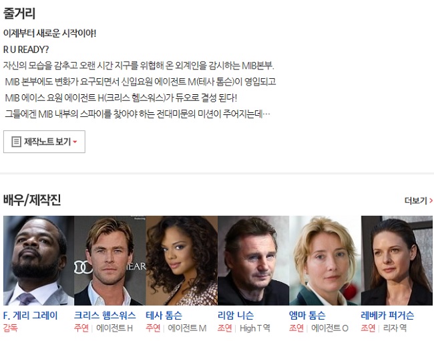Viewport: 434px width, 341px height.
Task: Open the 크리스 헴스워스 name link
Action: click(x=105, y=316)
